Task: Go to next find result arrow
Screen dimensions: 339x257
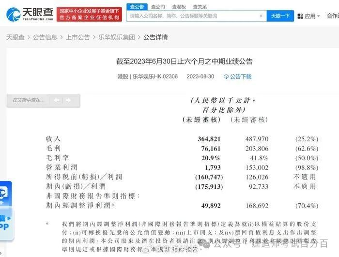Action: (x=68, y=100)
